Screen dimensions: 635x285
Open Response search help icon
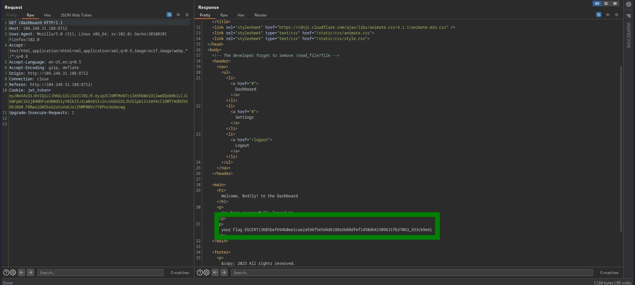pyautogui.click(x=200, y=272)
